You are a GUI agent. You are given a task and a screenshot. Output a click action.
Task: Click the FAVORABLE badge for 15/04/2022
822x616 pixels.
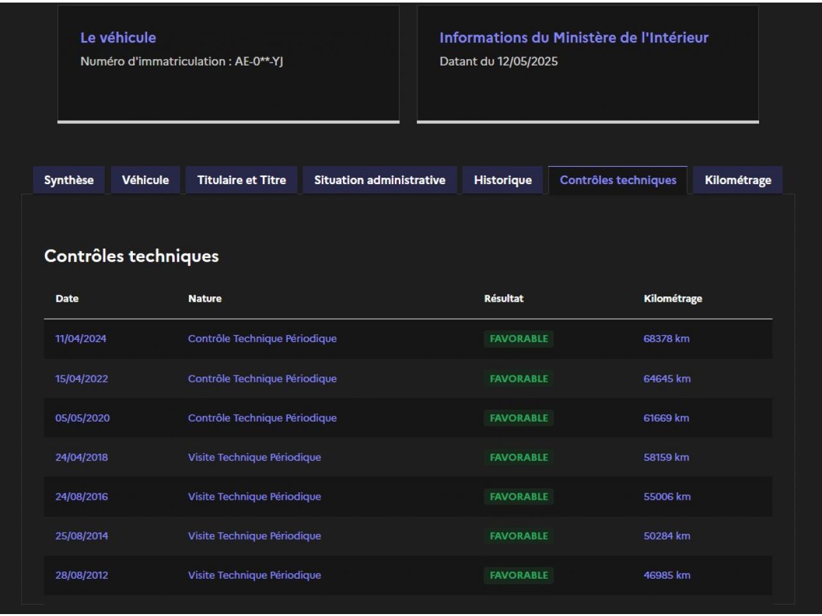coord(519,379)
